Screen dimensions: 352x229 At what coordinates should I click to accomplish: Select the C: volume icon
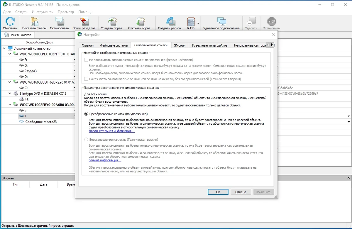point(21,88)
